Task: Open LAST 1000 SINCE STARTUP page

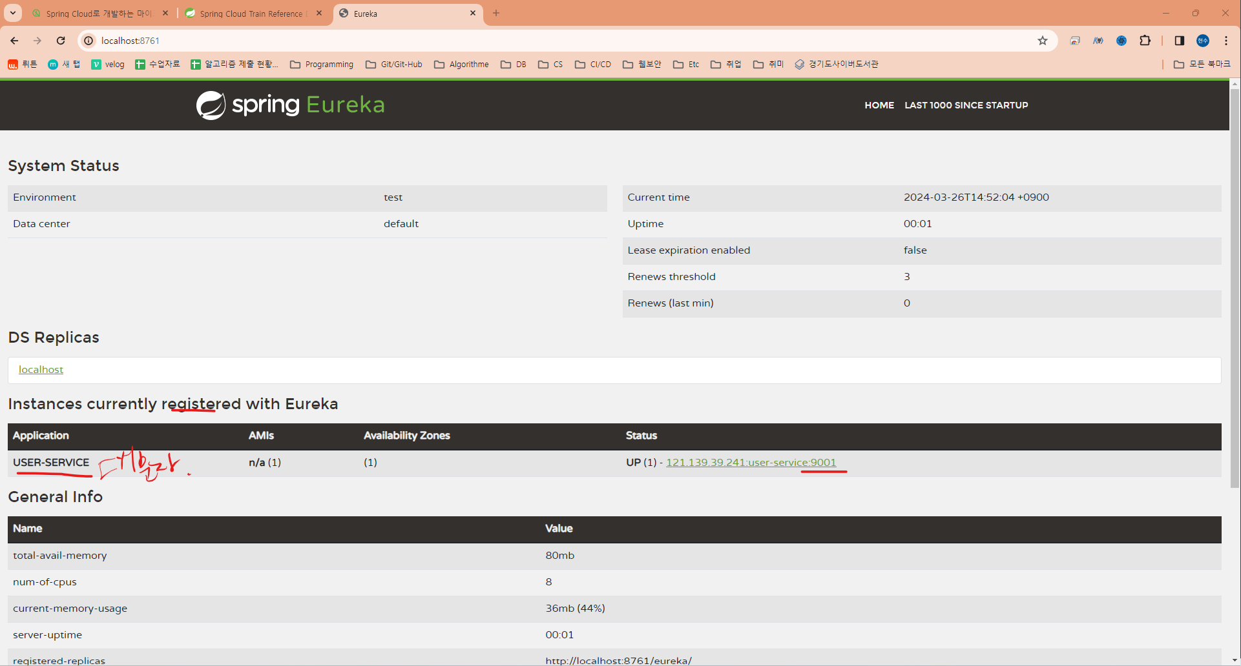Action: coord(966,105)
